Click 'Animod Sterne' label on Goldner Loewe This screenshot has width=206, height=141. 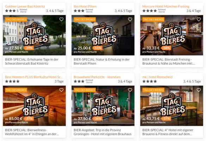(x=23, y=11)
